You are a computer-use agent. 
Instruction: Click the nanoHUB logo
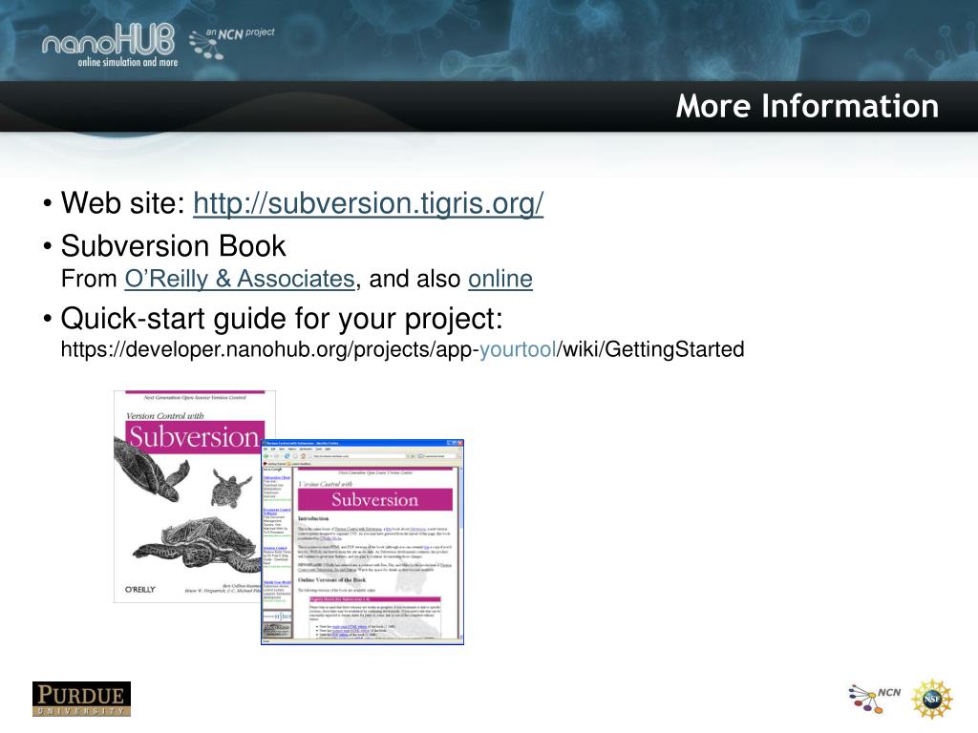click(x=110, y=45)
